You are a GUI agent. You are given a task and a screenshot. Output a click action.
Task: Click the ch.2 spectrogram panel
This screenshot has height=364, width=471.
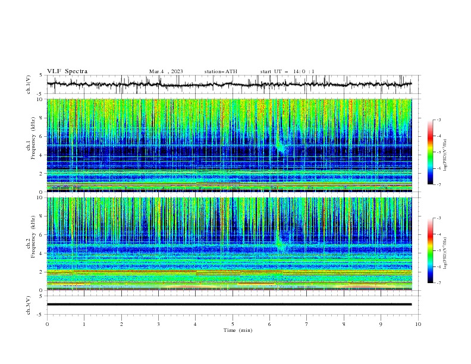(229, 244)
